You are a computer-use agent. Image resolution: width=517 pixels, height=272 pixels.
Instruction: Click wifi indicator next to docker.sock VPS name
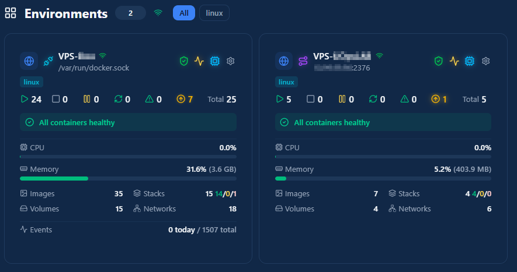coord(103,56)
